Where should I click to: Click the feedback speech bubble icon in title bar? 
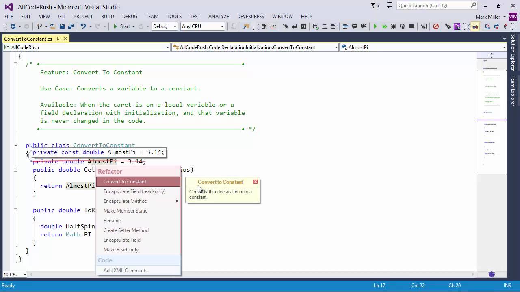[x=390, y=5]
